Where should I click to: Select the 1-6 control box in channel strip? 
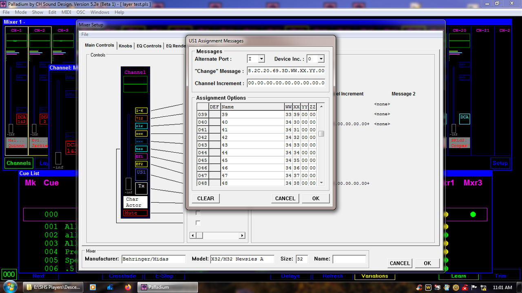(x=141, y=110)
